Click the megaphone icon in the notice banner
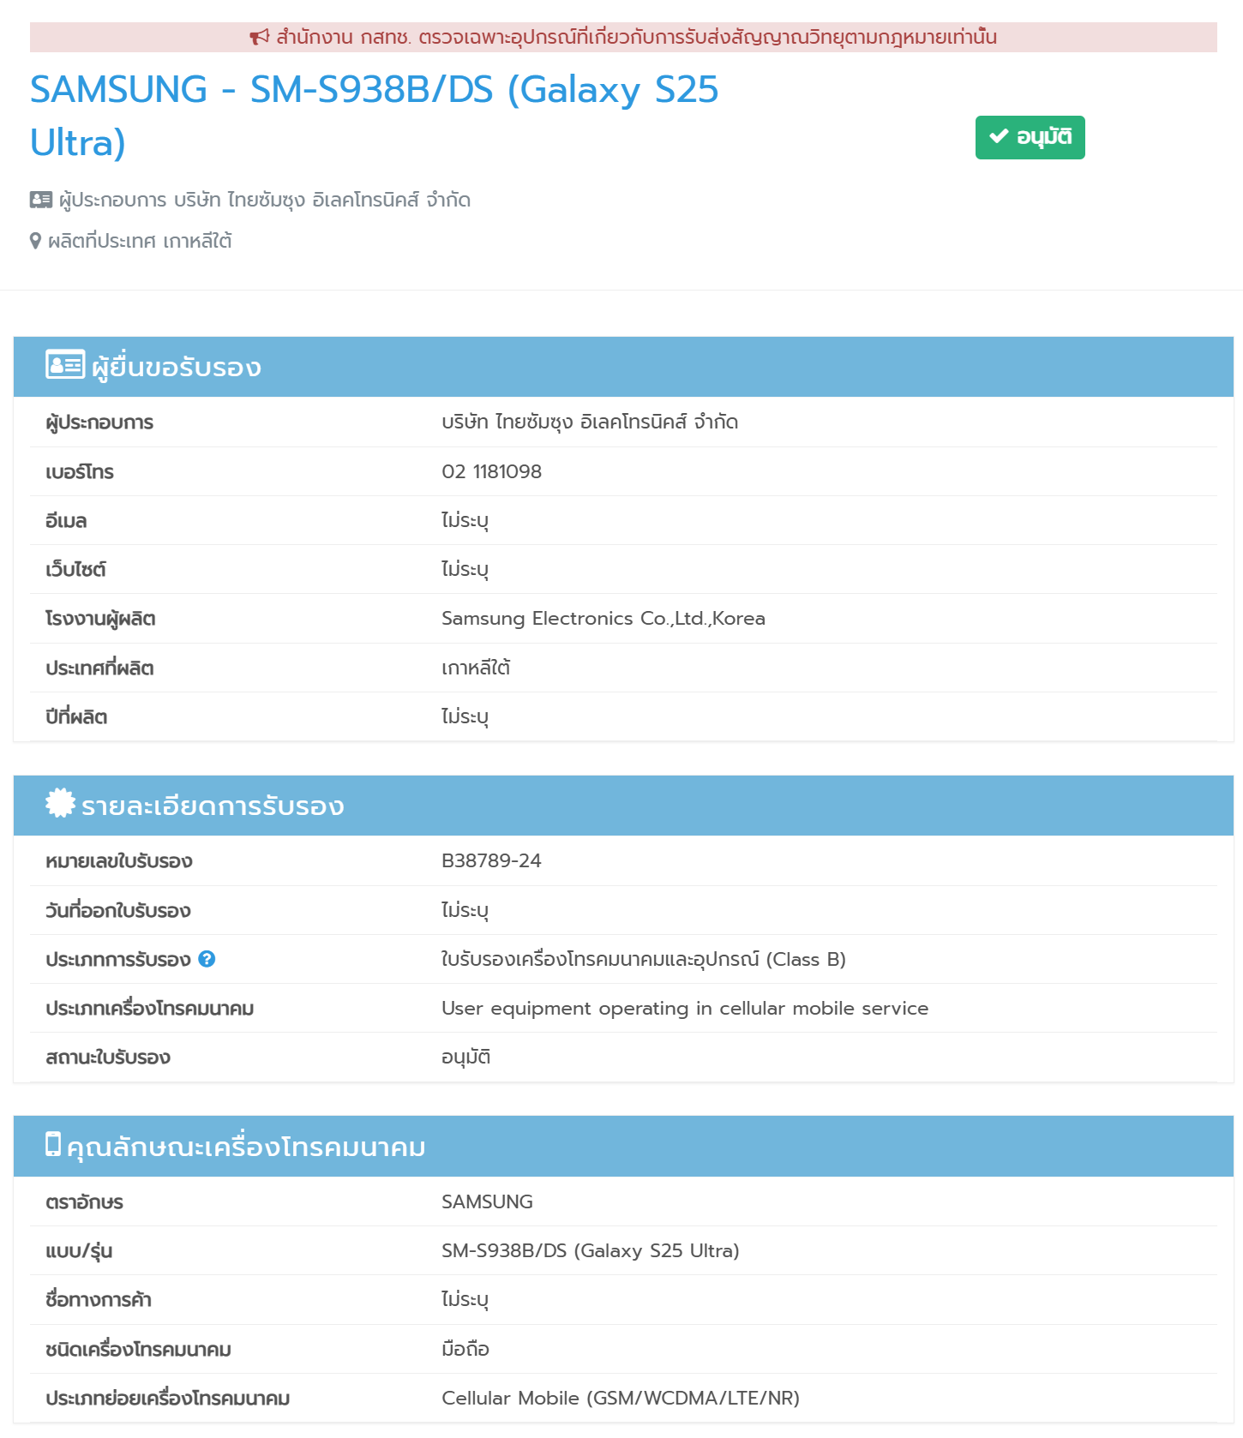 click(x=259, y=38)
